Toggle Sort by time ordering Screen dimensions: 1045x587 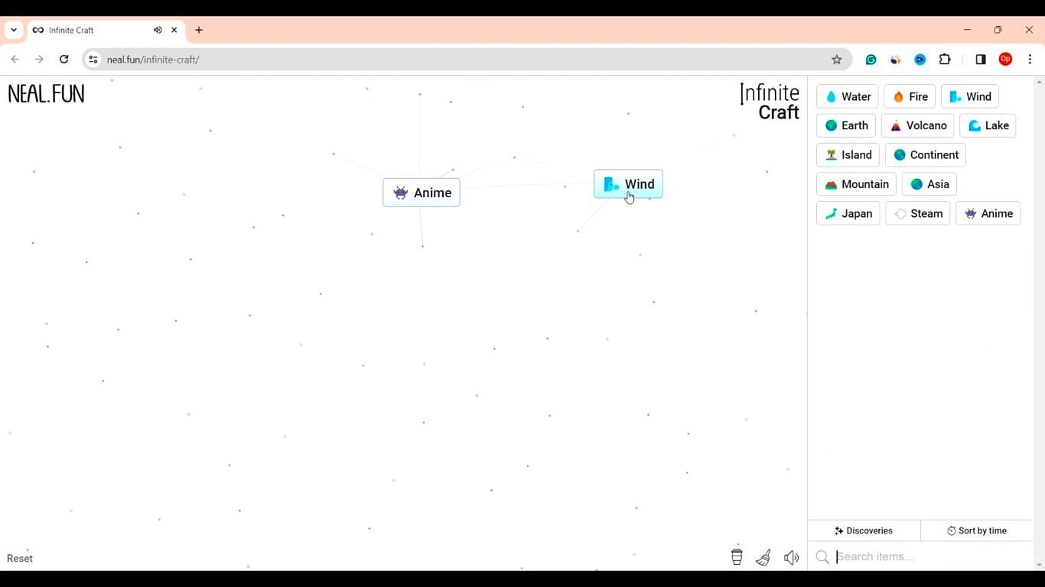click(x=977, y=530)
